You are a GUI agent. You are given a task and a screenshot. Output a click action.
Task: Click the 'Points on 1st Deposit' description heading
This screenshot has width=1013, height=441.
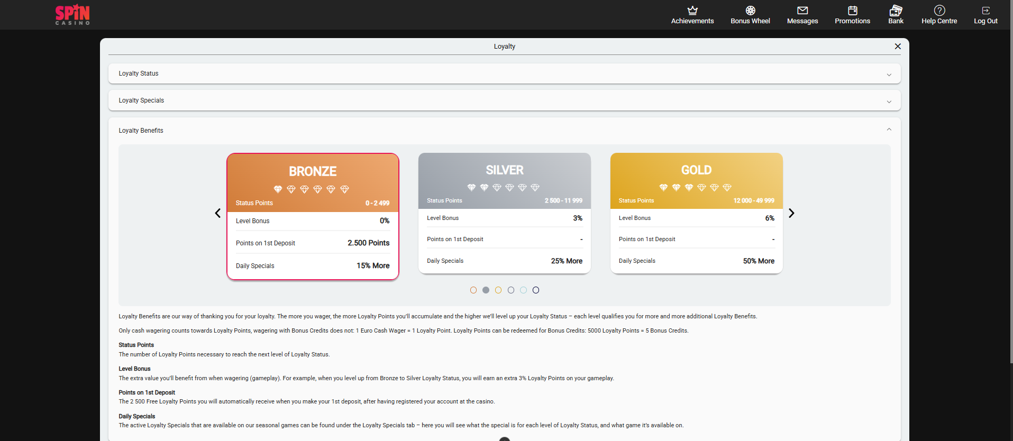tap(147, 392)
